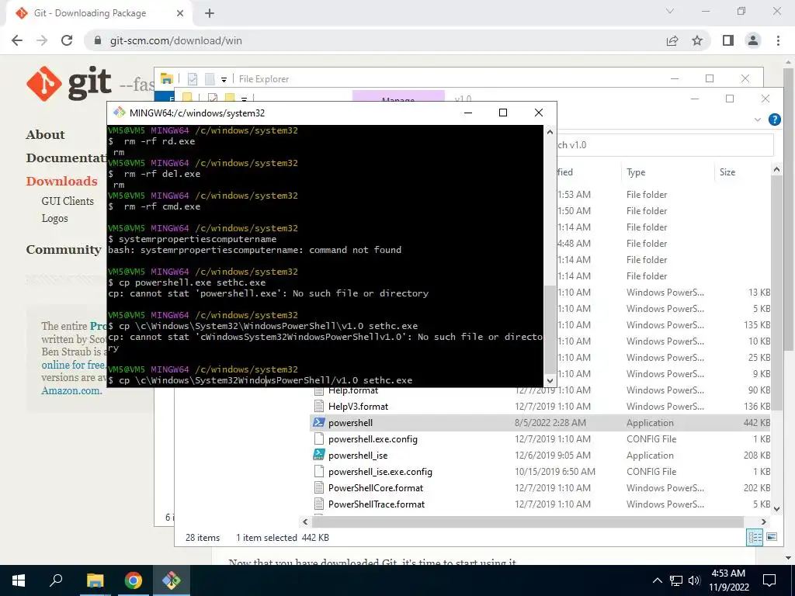795x596 pixels.
Task: Minimize the MINGW64 terminal window
Action: click(x=468, y=113)
